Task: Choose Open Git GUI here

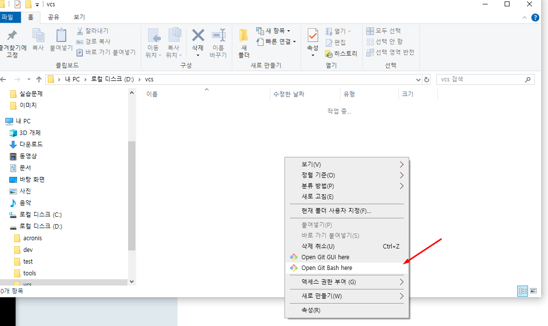Action: (347, 257)
